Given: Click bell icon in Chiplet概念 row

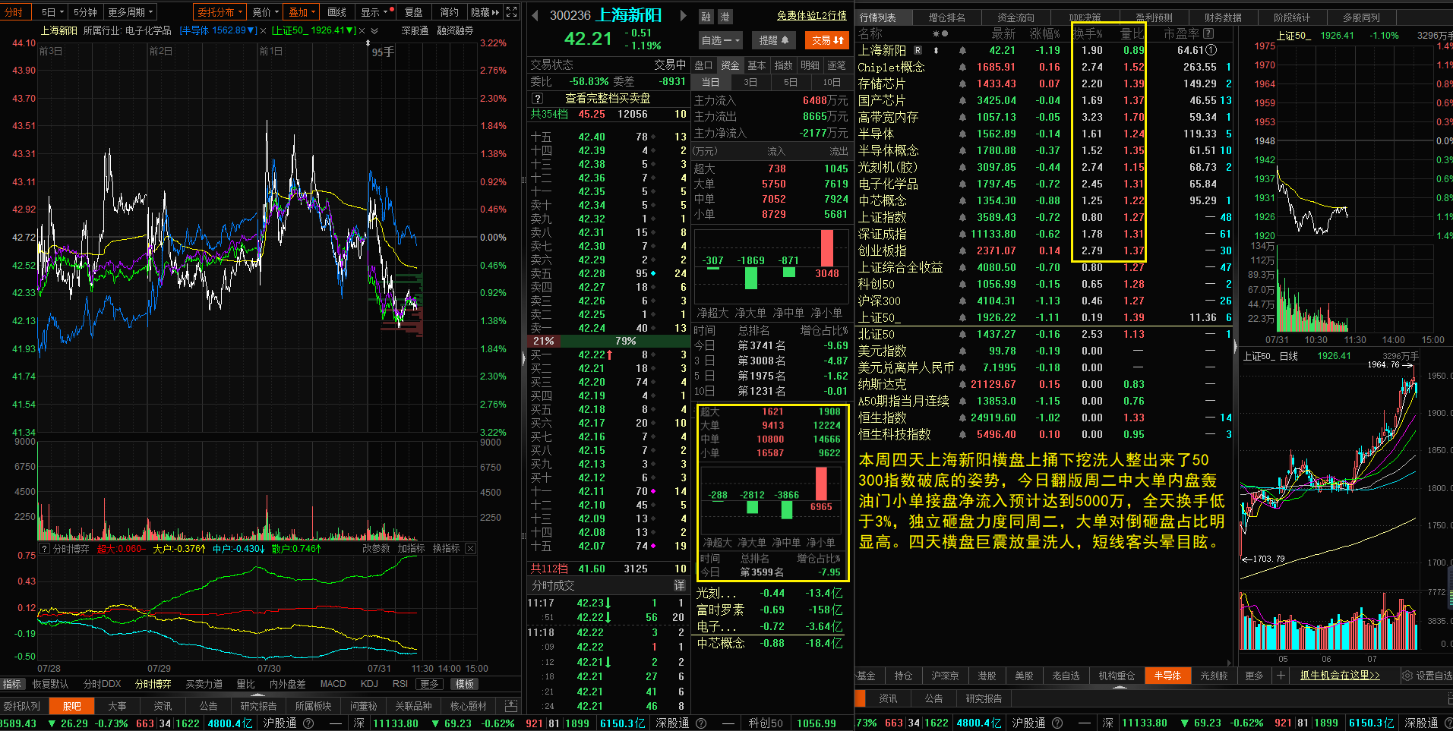Looking at the screenshot, I should pyautogui.click(x=962, y=68).
